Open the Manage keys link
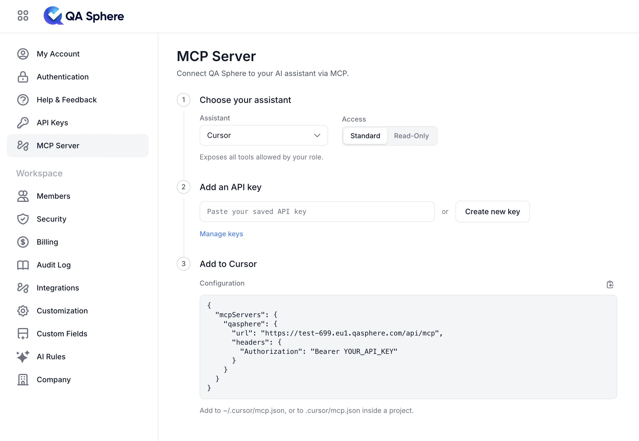The width and height of the screenshot is (639, 441). pos(221,234)
